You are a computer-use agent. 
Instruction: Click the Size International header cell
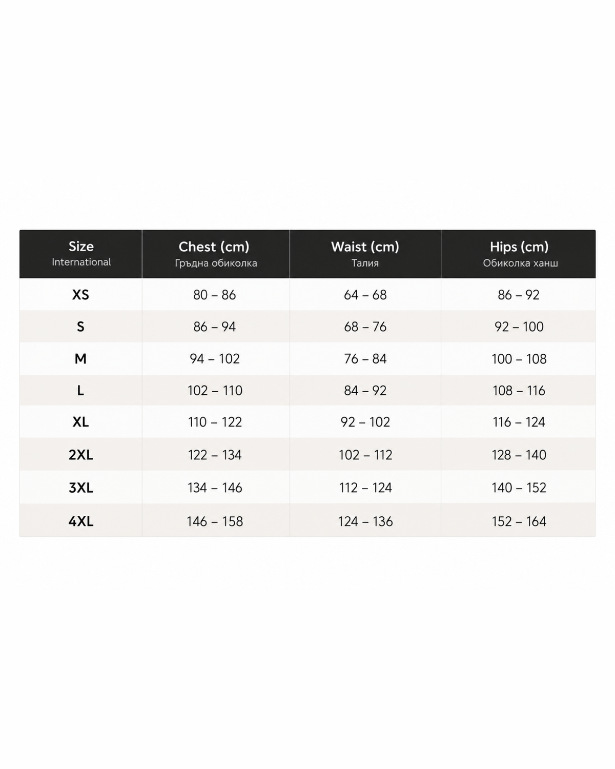(x=81, y=254)
